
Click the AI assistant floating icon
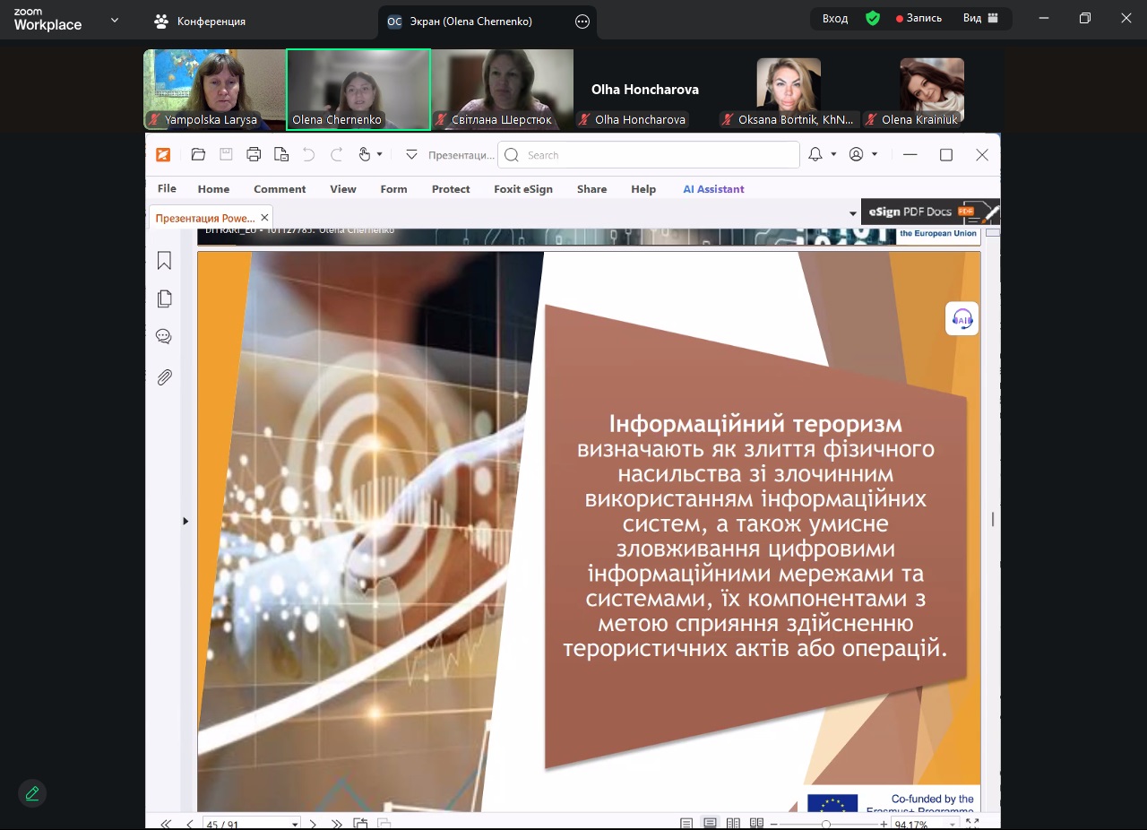point(962,319)
